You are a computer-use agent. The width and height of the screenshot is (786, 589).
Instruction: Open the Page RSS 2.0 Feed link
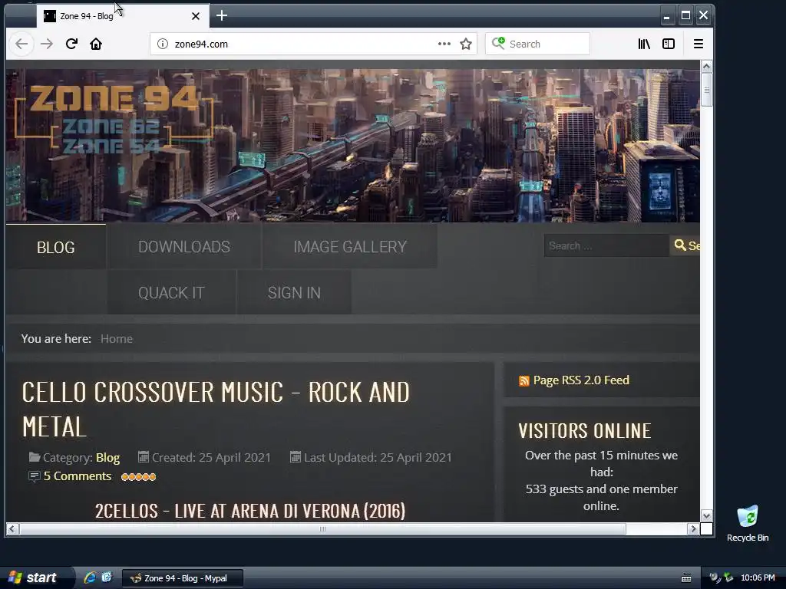[x=581, y=380]
